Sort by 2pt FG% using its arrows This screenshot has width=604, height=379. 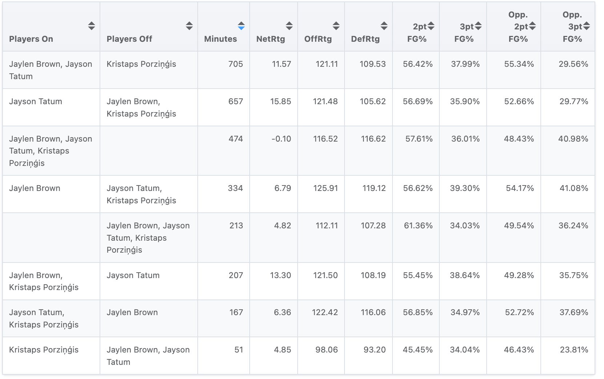(431, 26)
